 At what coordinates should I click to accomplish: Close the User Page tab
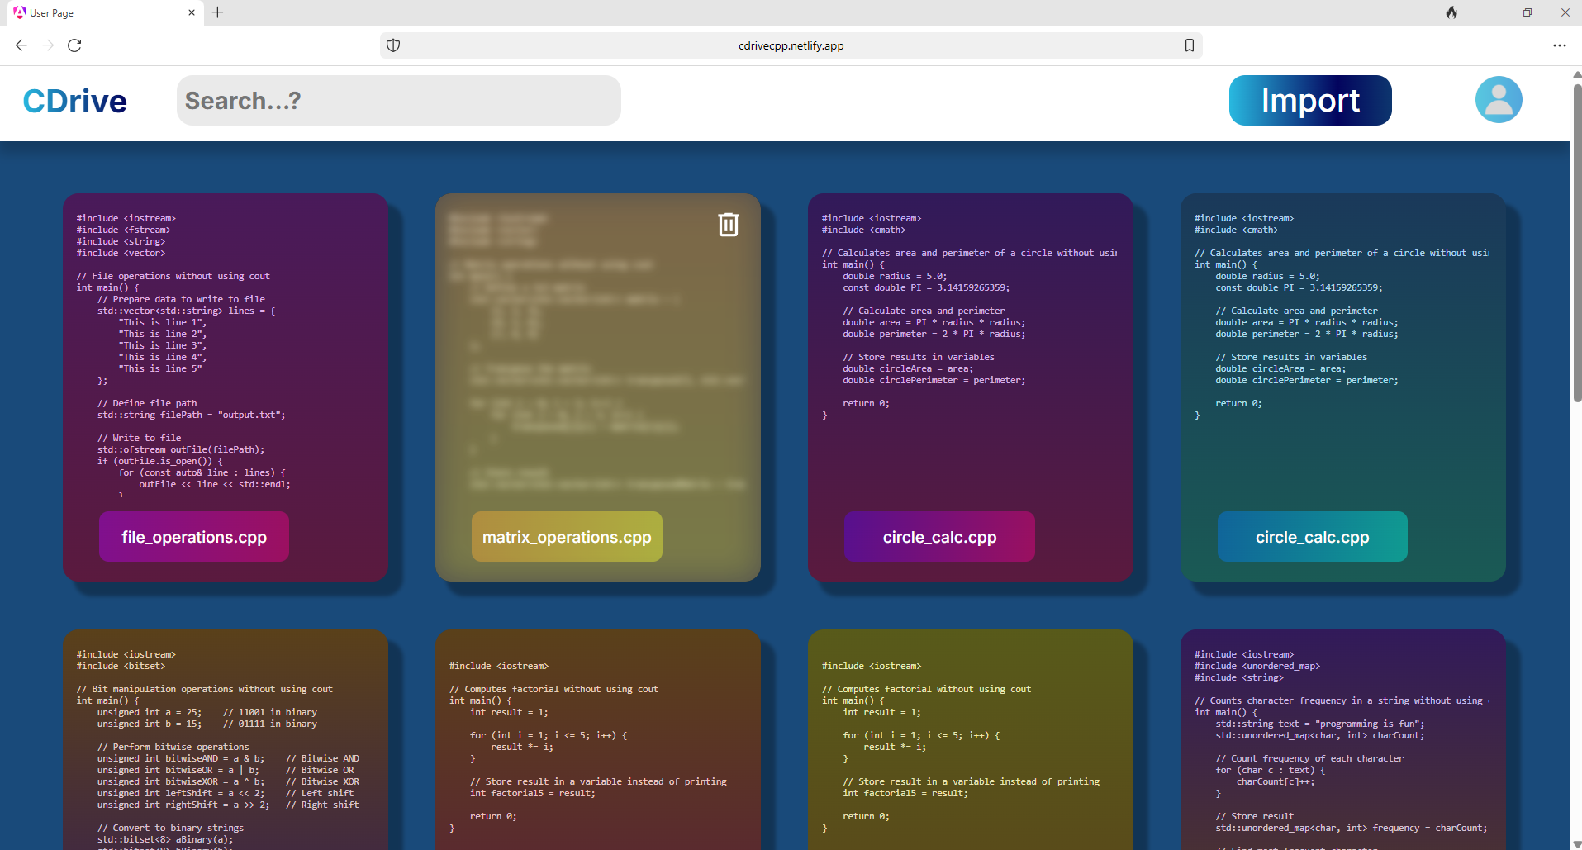tap(192, 12)
